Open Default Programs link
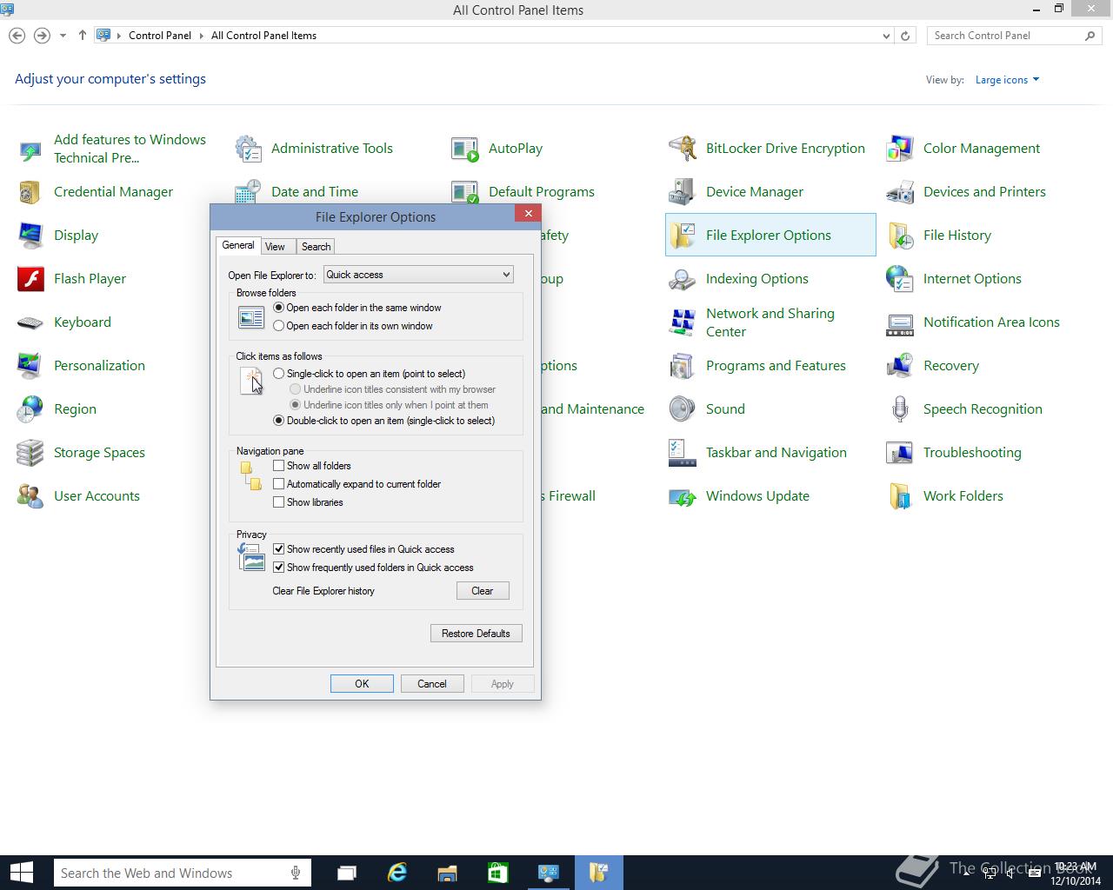 (x=542, y=192)
